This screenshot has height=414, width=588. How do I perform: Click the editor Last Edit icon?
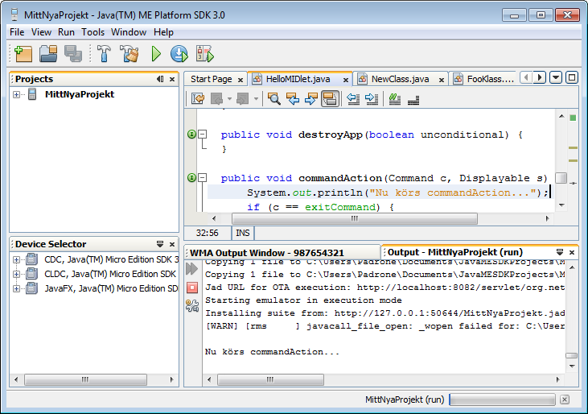[198, 99]
